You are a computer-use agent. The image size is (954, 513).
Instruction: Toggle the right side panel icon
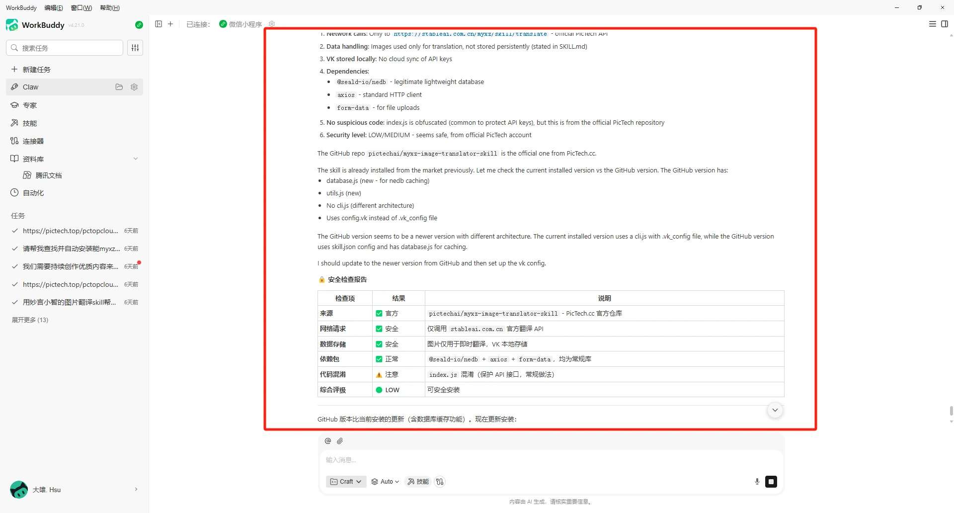click(x=945, y=24)
